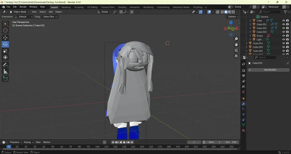Select the Scale tool
The width and height of the screenshot is (291, 154).
pos(5,51)
